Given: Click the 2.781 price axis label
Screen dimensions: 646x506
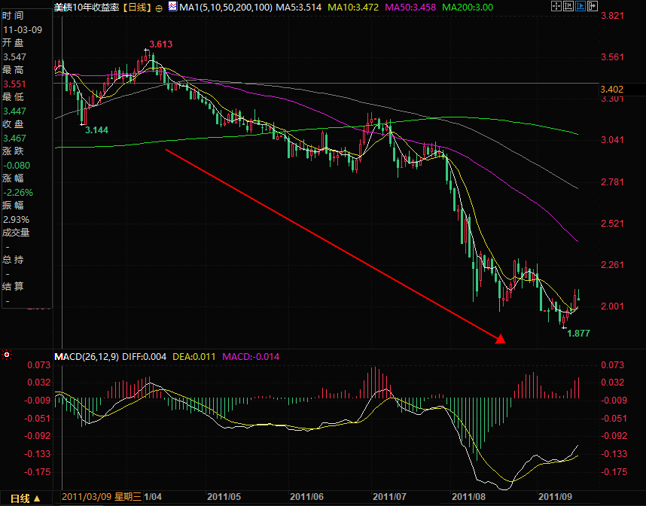Looking at the screenshot, I should tap(613, 181).
